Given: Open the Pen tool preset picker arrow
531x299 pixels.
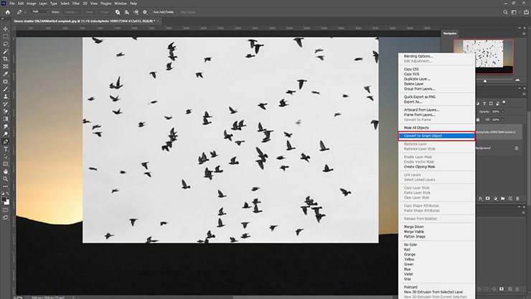Looking at the screenshot, I should (x=24, y=12).
